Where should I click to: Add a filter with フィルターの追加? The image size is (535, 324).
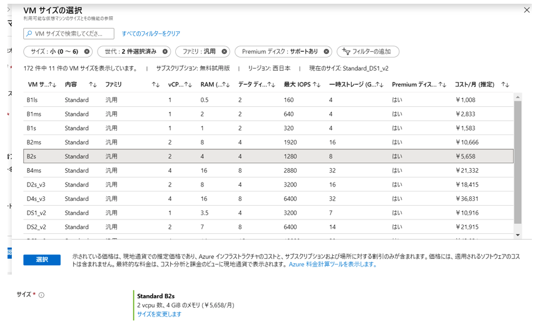pos(368,51)
